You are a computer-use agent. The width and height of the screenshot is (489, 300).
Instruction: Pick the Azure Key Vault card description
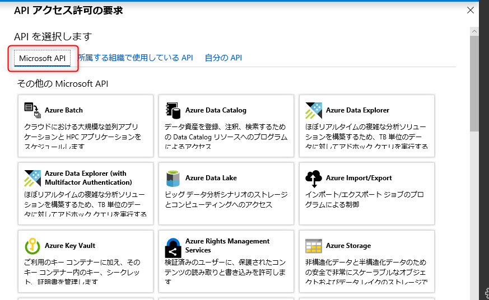[82, 272]
